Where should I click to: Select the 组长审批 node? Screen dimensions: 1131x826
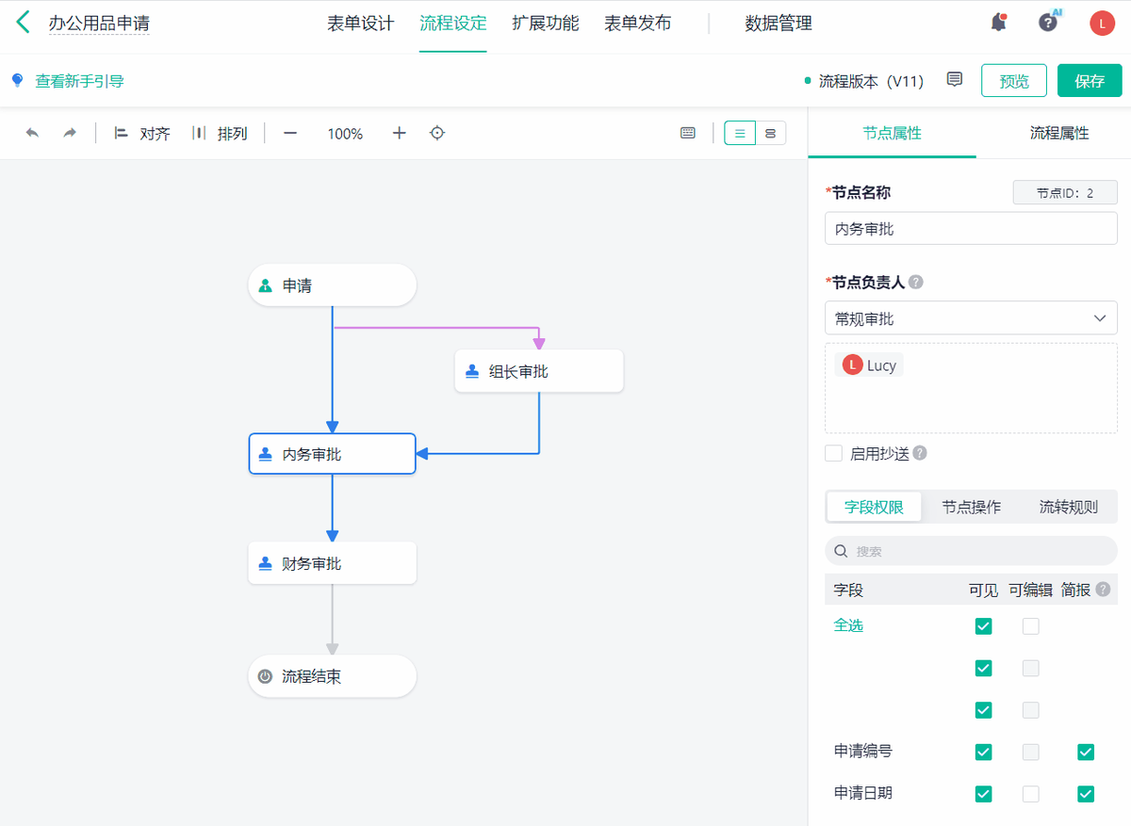539,371
